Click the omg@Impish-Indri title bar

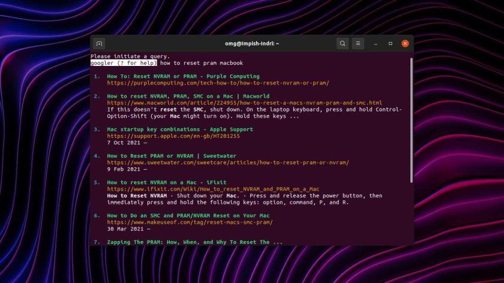[252, 43]
